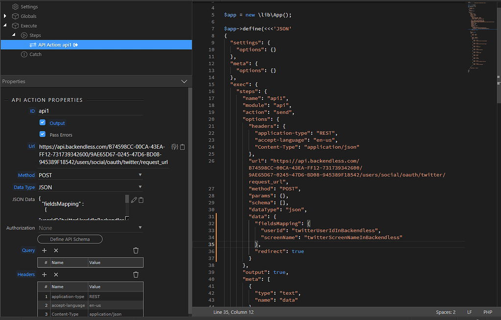The width and height of the screenshot is (501, 320).
Task: Open the Settings gear item
Action: pos(24,7)
